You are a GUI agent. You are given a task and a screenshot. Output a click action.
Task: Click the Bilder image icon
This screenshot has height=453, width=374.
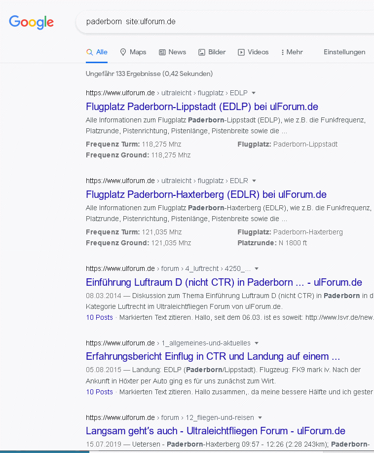point(202,52)
